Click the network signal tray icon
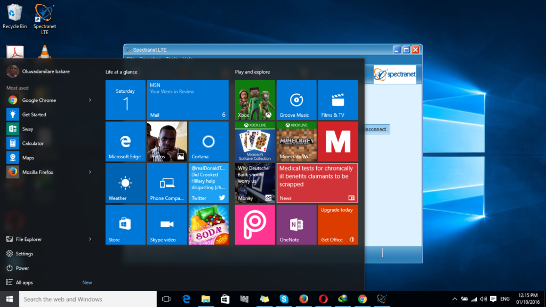The width and height of the screenshot is (546, 307). pos(474,299)
